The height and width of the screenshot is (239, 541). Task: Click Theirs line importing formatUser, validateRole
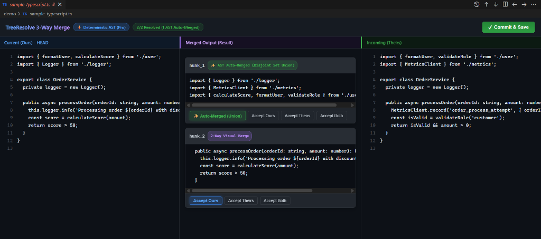point(449,56)
